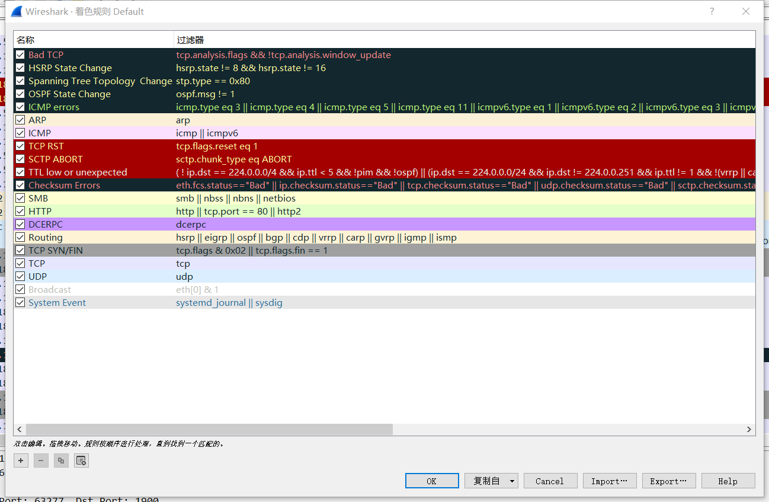
Task: Uncheck the Bad TCP rule checkbox
Action: click(x=20, y=55)
